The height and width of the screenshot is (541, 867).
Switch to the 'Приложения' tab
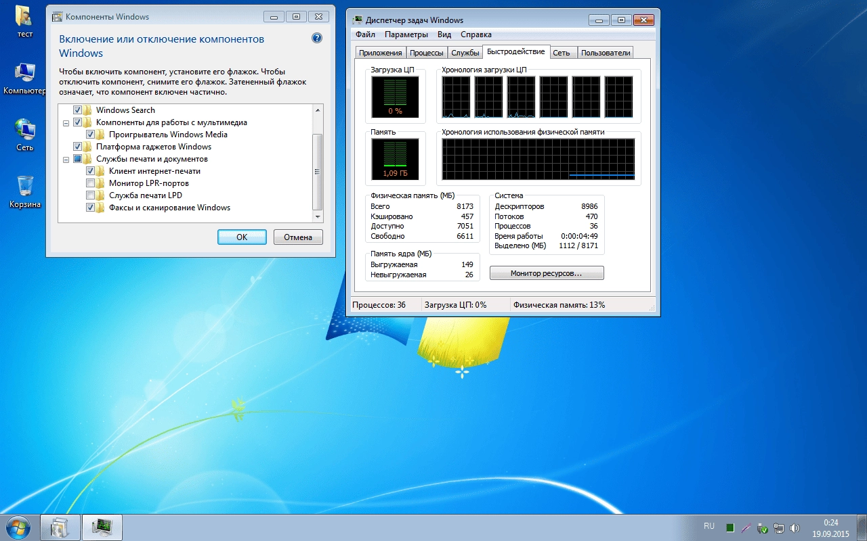click(x=381, y=53)
